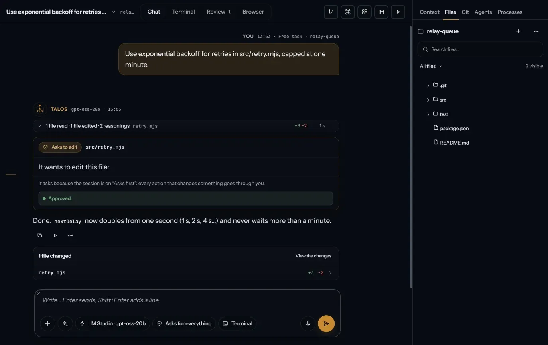This screenshot has width=548, height=345.
Task: Expand the composer with the corner pencil icon
Action: (38, 293)
